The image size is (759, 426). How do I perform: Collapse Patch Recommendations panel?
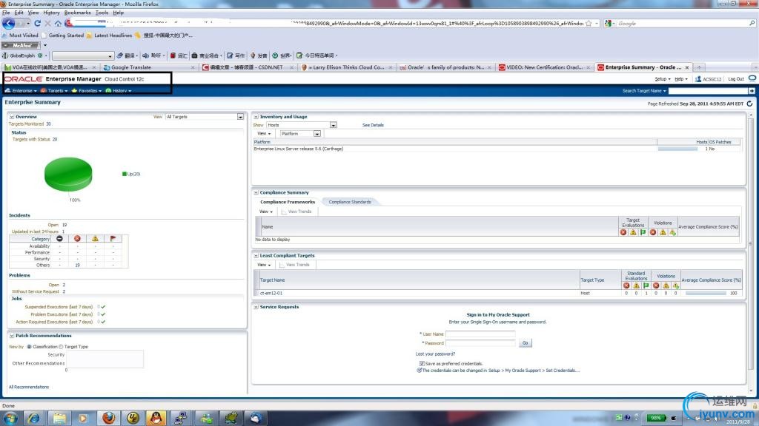[11, 336]
